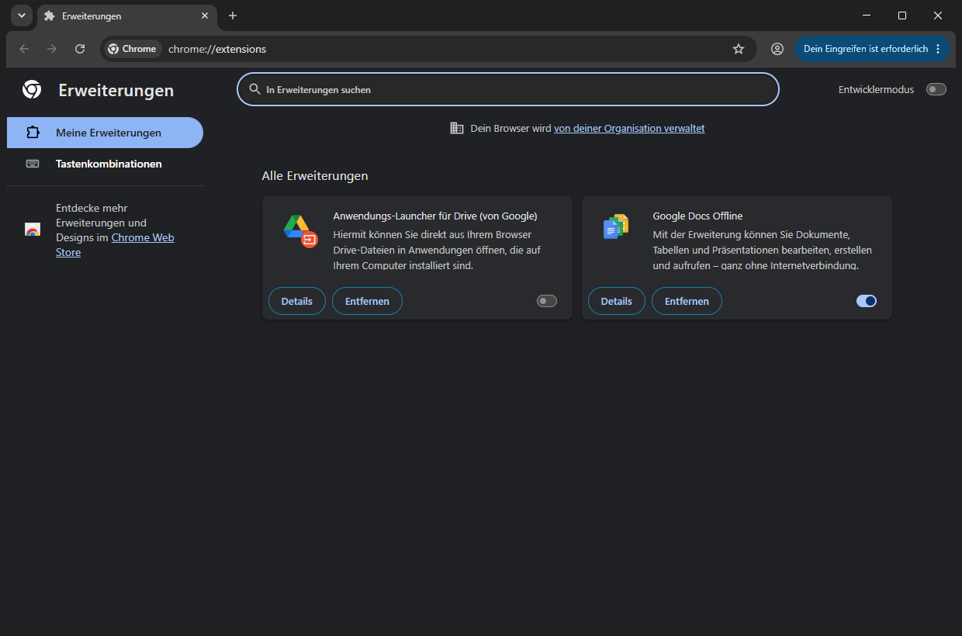Open Details for Anwendungs-Launcher für Drive
The image size is (962, 636).
pos(297,301)
